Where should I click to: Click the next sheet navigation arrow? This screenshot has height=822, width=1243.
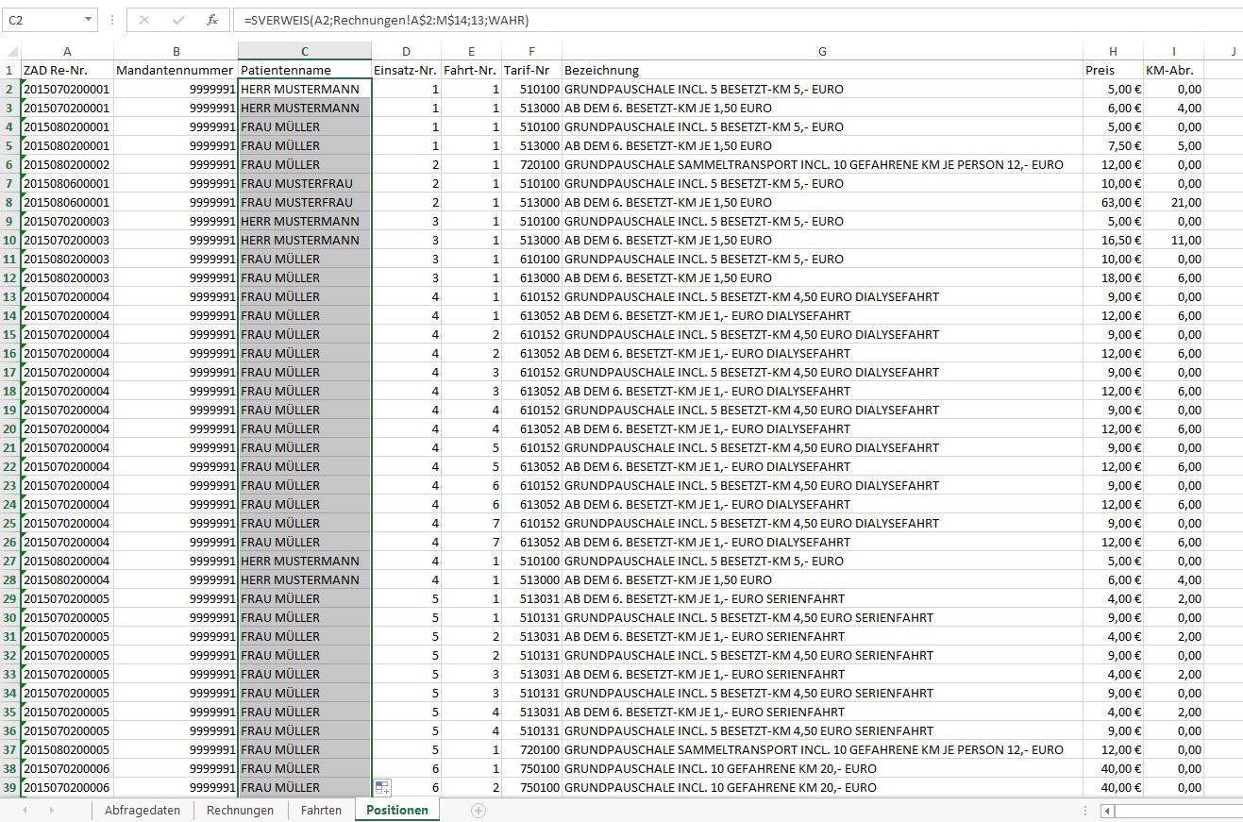(51, 811)
